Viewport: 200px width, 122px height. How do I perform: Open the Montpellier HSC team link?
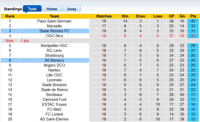[54, 46]
